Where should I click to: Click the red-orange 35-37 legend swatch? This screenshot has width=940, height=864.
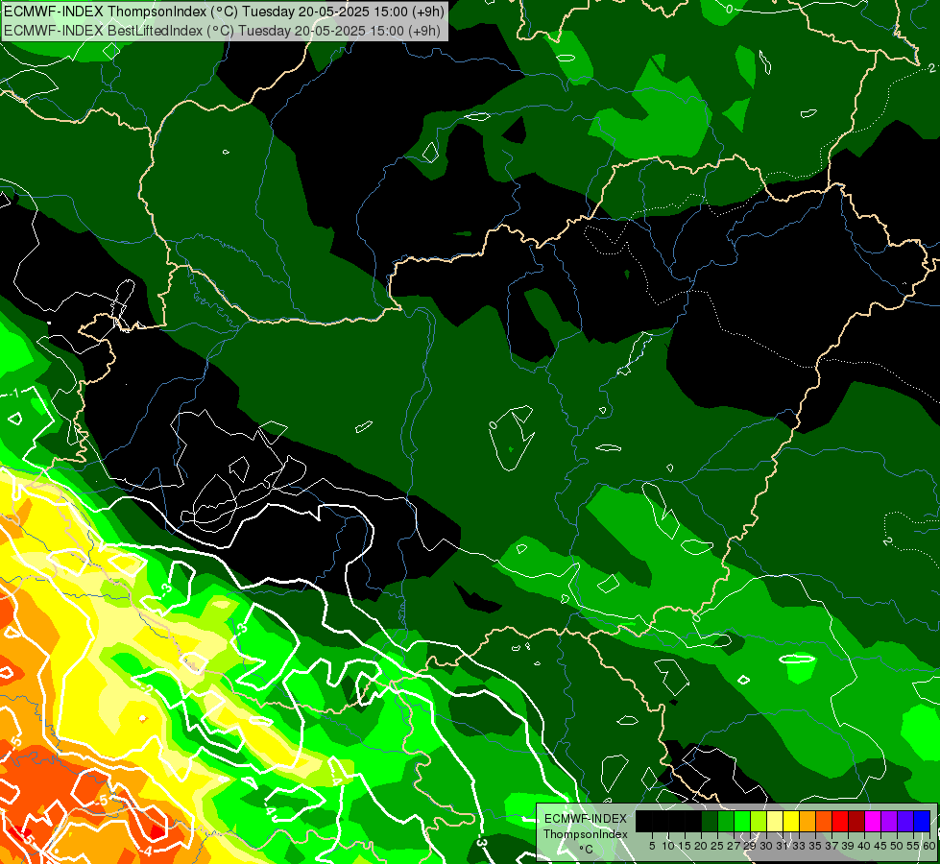coord(824,821)
